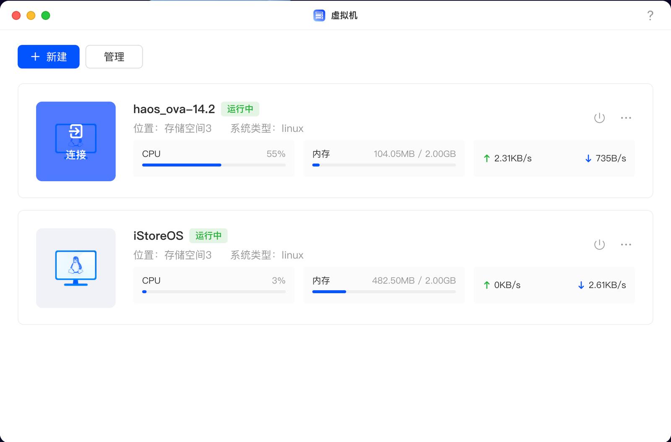
Task: Click the iStoreOS upload speed arrow
Action: [486, 285]
